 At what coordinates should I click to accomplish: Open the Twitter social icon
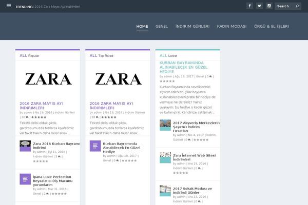click(x=259, y=6)
